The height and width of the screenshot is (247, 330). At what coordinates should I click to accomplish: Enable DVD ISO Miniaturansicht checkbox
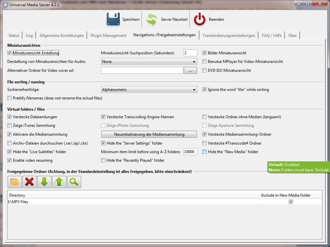point(204,70)
